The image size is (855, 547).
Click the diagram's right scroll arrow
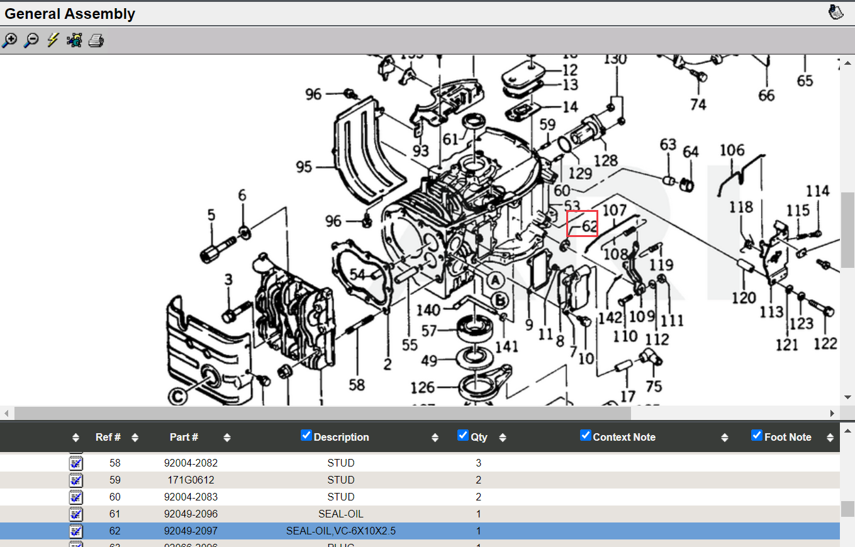point(832,413)
